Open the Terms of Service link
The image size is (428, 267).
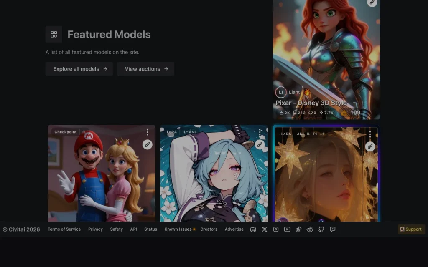[64, 229]
